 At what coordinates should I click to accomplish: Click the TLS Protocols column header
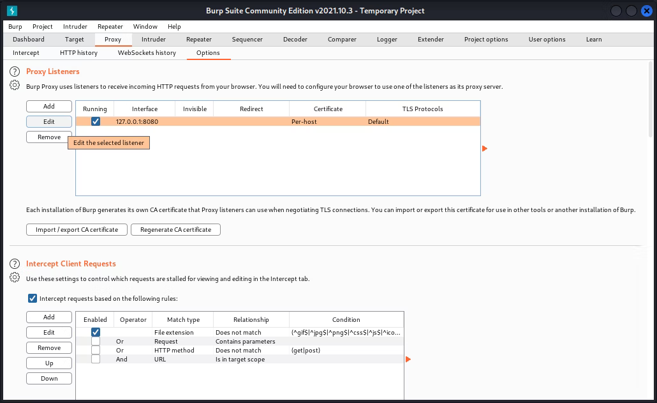click(x=423, y=109)
